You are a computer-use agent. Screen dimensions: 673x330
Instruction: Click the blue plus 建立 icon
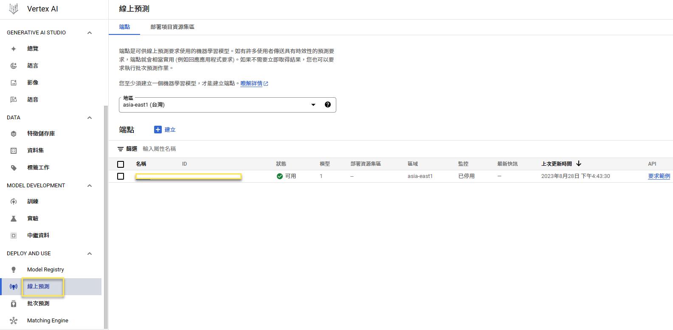pos(158,130)
